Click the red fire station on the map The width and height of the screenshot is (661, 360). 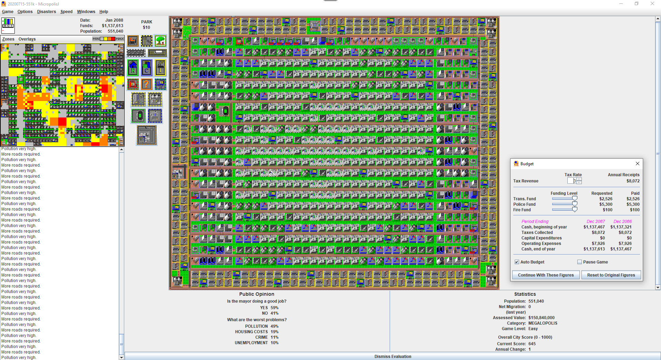[239, 42]
